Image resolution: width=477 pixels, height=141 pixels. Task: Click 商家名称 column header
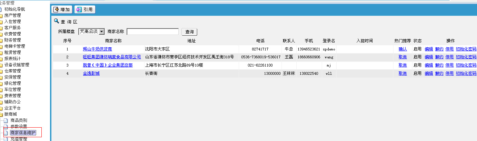point(113,41)
